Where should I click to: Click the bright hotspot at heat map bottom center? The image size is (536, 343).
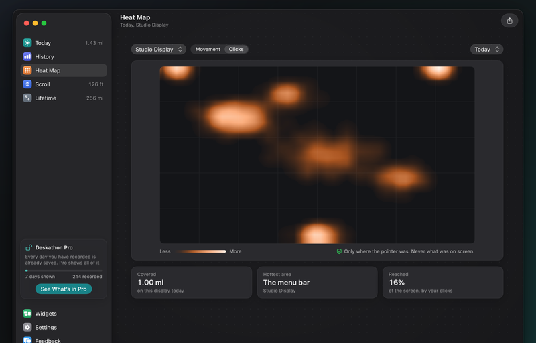point(318,234)
